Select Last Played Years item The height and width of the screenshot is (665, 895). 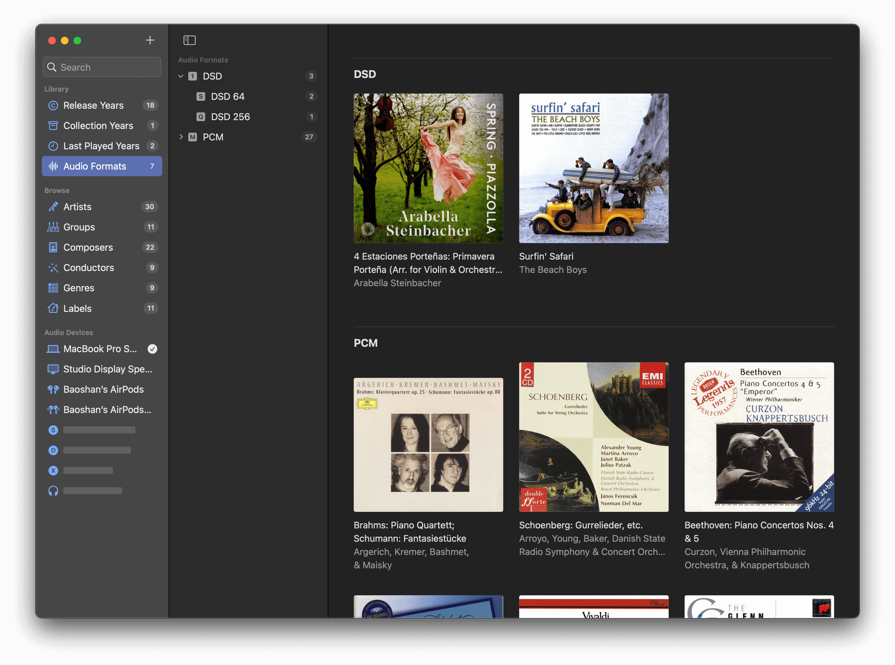click(x=101, y=146)
